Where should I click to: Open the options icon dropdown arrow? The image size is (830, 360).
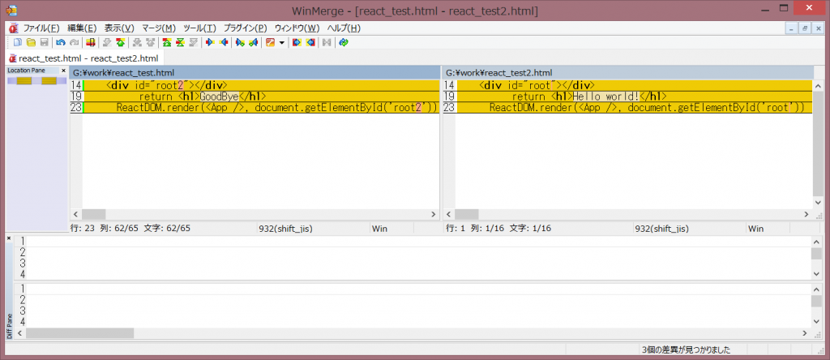pos(281,42)
